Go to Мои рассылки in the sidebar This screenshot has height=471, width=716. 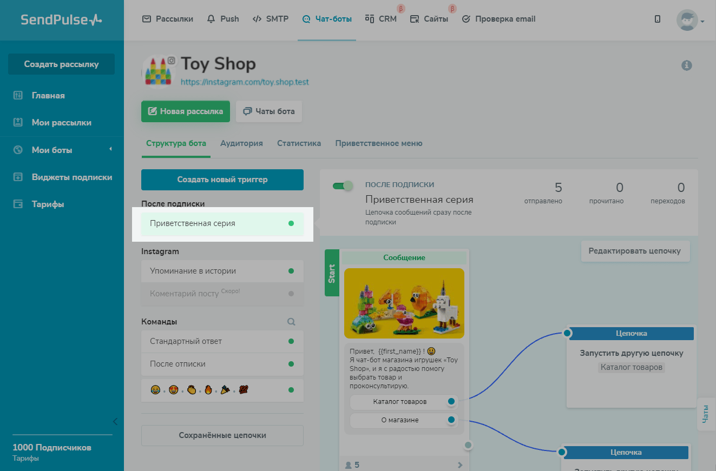62,123
